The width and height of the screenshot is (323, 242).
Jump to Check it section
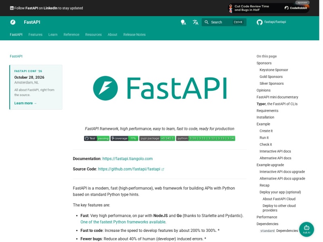(x=266, y=144)
